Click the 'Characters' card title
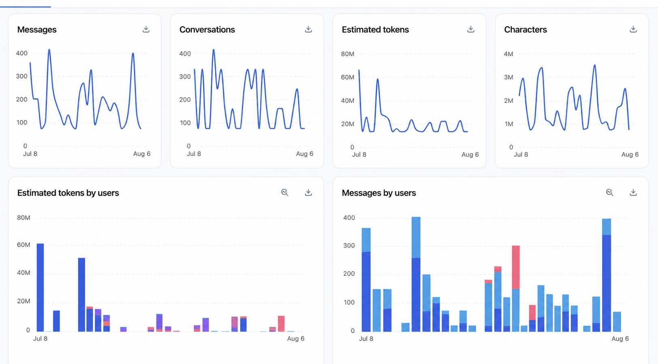The width and height of the screenshot is (658, 364). (526, 30)
